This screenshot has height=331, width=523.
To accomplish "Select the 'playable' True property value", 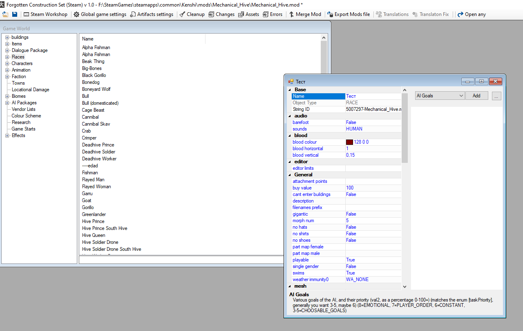I will click(351, 260).
